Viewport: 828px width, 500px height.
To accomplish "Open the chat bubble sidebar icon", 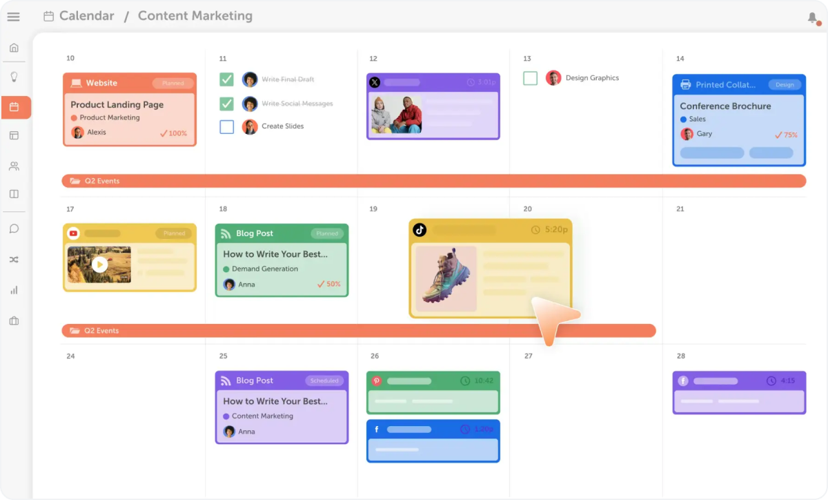I will (14, 229).
